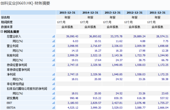Viewport: 170px width, 110px height.
Task: Click the EBITDA row label
Action: pyautogui.click(x=11, y=108)
